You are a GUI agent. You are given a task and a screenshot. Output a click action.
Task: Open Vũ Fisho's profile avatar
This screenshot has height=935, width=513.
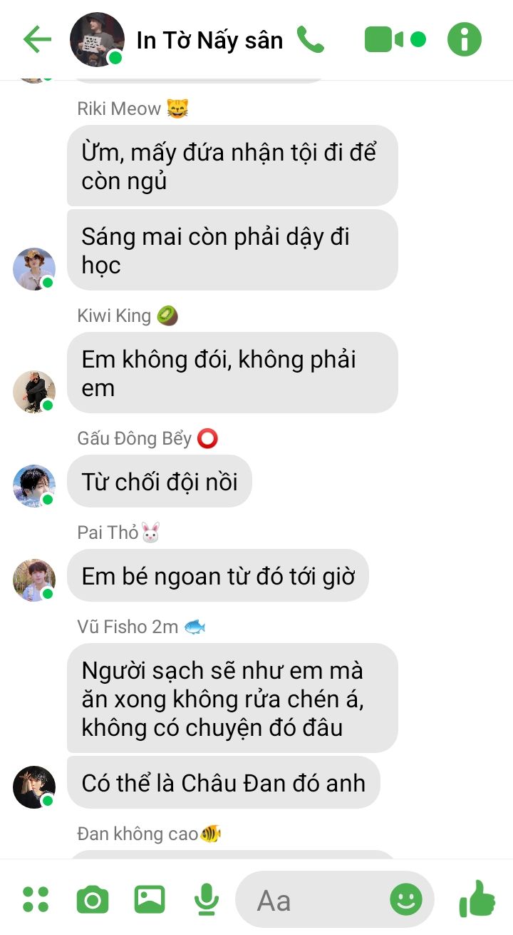34,787
